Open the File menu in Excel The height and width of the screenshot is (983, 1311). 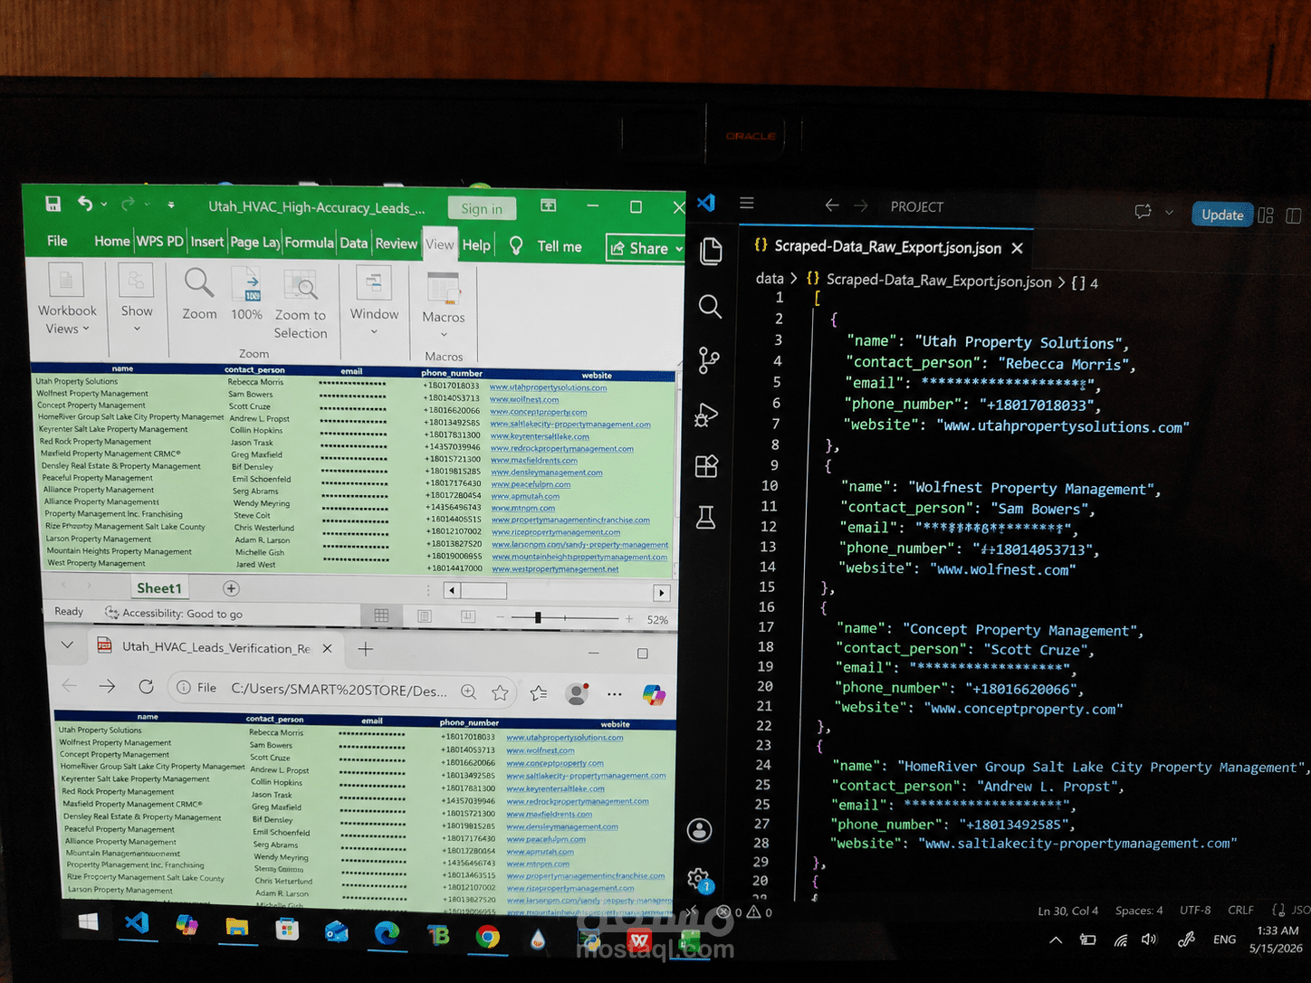coord(57,241)
